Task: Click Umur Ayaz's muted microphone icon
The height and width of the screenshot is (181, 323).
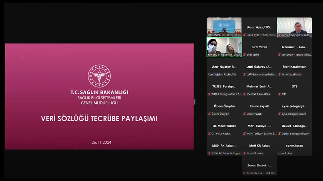Action: pyautogui.click(x=244, y=35)
